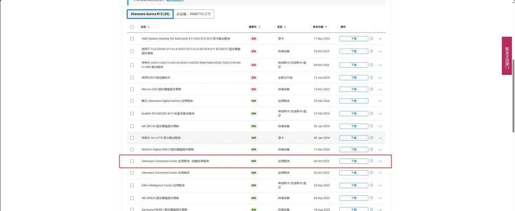Click the Killer Intelligence Center 应用程序 name
The height and width of the screenshot is (211, 515).
click(163, 185)
